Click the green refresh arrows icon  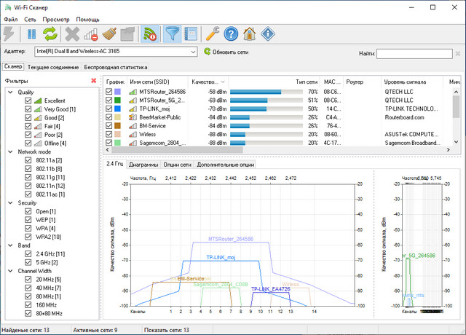point(50,33)
